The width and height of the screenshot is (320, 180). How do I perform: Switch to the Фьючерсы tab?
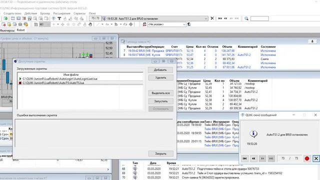(7, 30)
